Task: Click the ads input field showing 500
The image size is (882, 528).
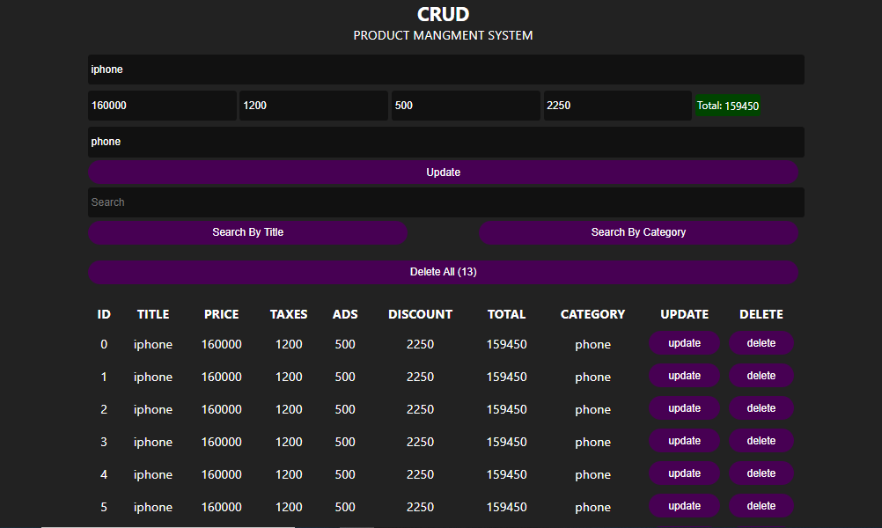Action: pyautogui.click(x=466, y=106)
